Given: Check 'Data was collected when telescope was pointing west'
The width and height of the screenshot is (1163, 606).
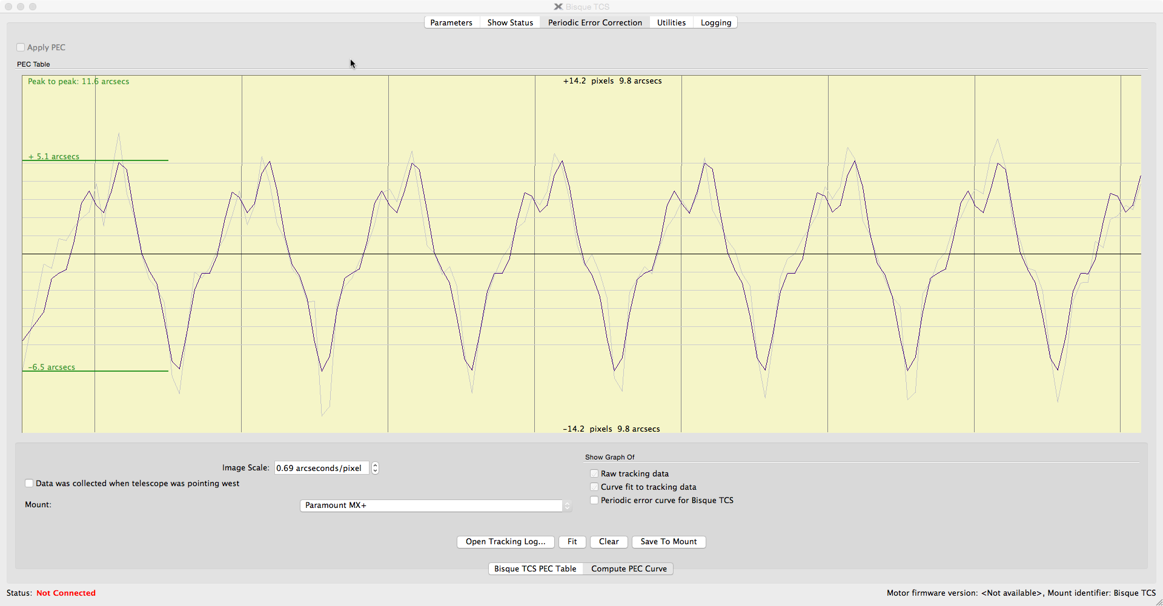Looking at the screenshot, I should [x=29, y=483].
